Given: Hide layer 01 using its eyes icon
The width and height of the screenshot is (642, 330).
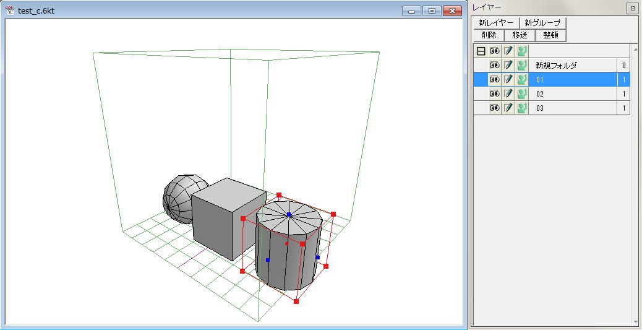Looking at the screenshot, I should [x=495, y=80].
